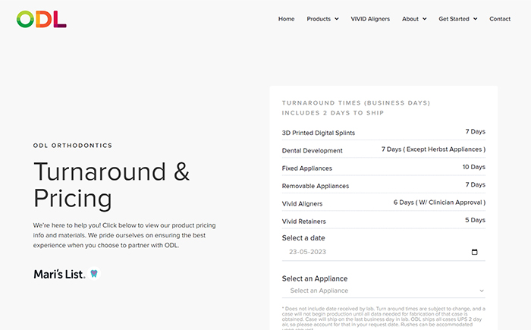Click the About menu label
Viewport: 531px width, 330px height.
410,19
